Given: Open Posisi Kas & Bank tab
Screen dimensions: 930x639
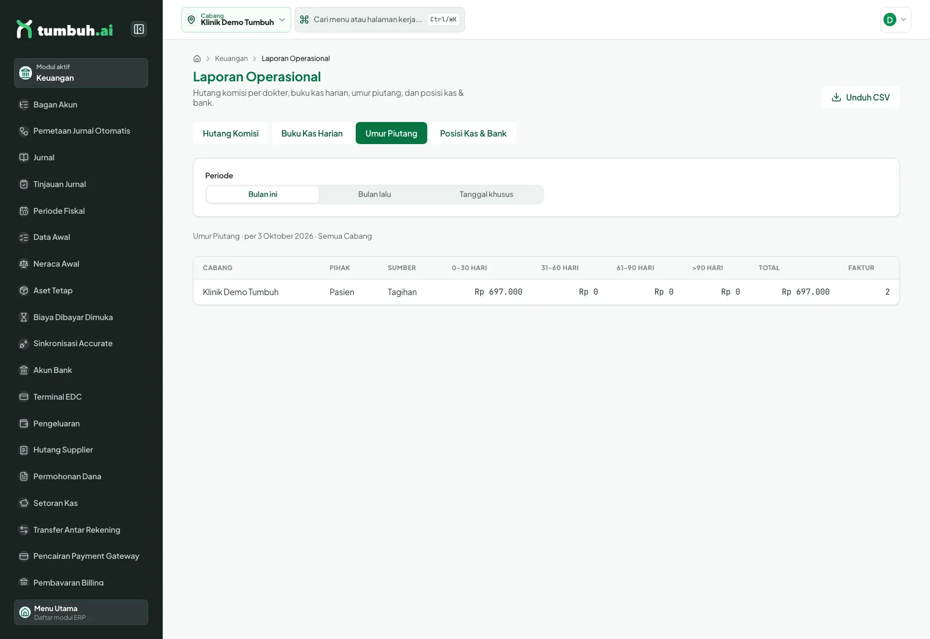Looking at the screenshot, I should [473, 133].
